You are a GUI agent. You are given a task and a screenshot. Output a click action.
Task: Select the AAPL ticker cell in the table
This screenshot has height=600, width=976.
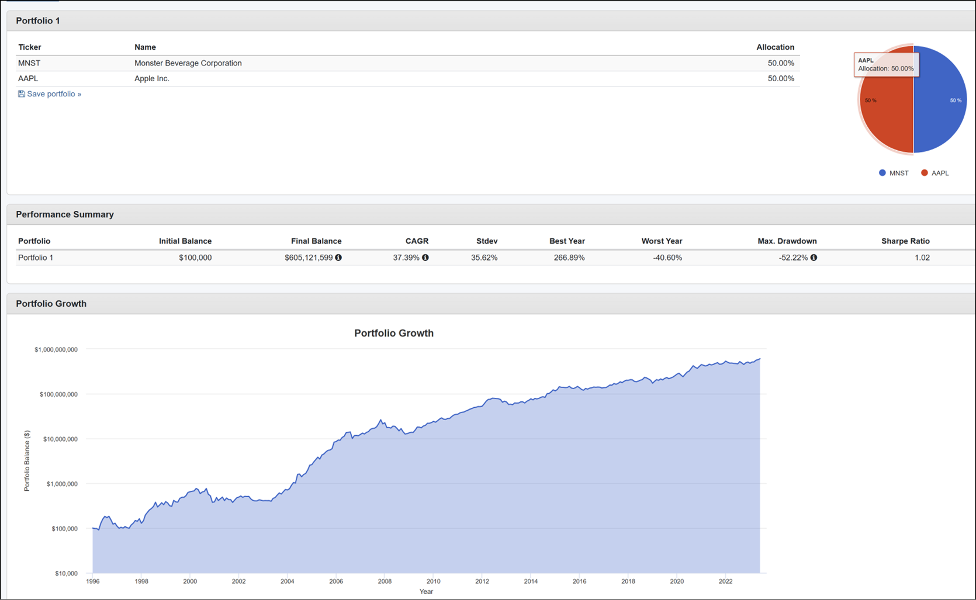pyautogui.click(x=28, y=78)
